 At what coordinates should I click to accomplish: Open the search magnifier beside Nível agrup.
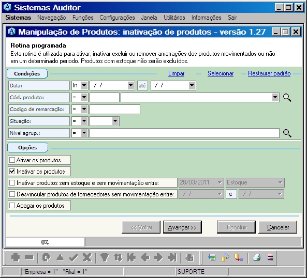click(x=287, y=133)
